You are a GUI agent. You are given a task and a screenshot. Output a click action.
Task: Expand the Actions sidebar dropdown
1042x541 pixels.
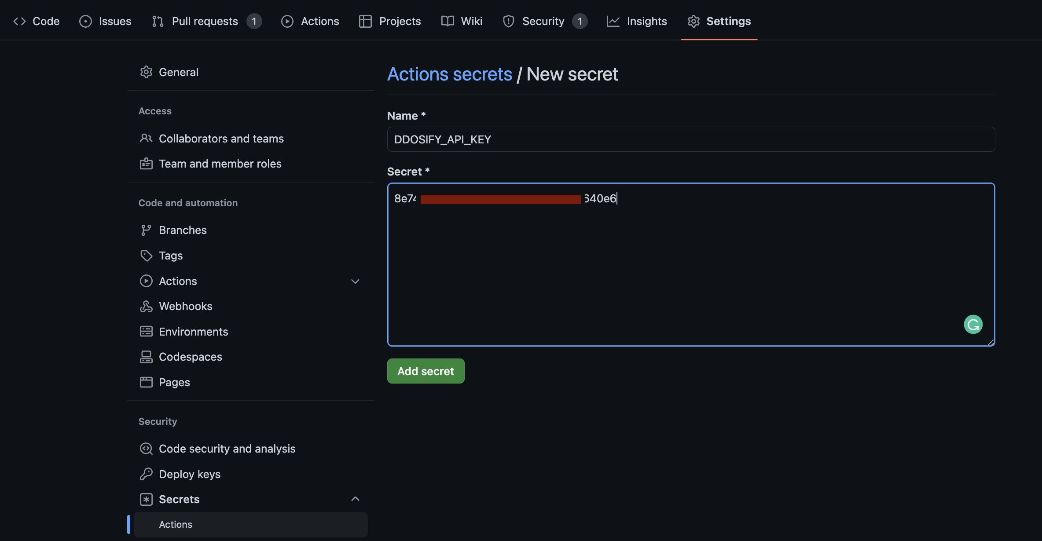[x=355, y=281]
